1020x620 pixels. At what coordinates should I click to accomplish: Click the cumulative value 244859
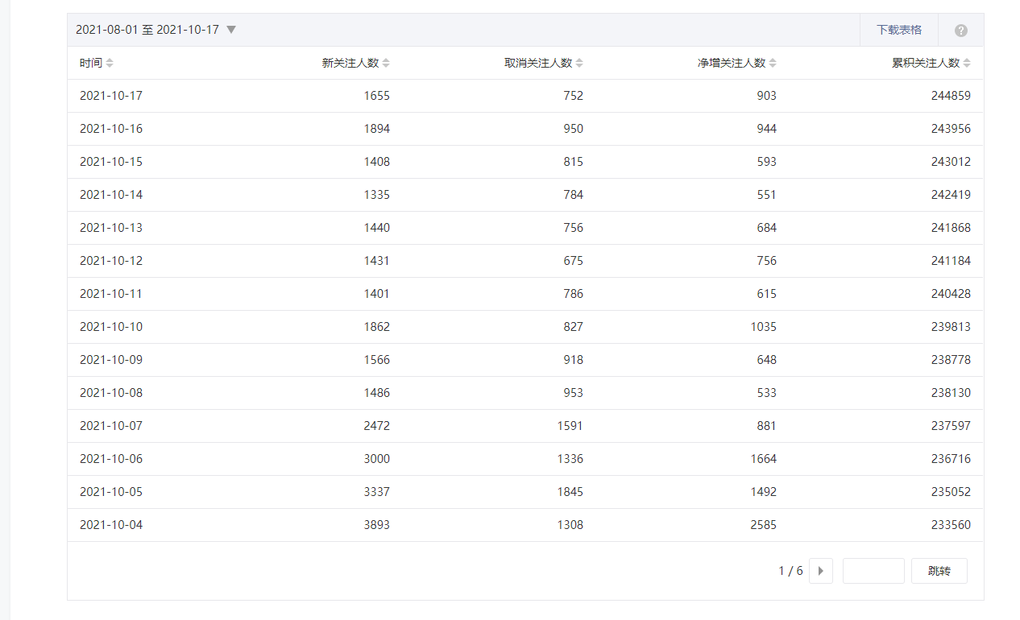point(950,96)
